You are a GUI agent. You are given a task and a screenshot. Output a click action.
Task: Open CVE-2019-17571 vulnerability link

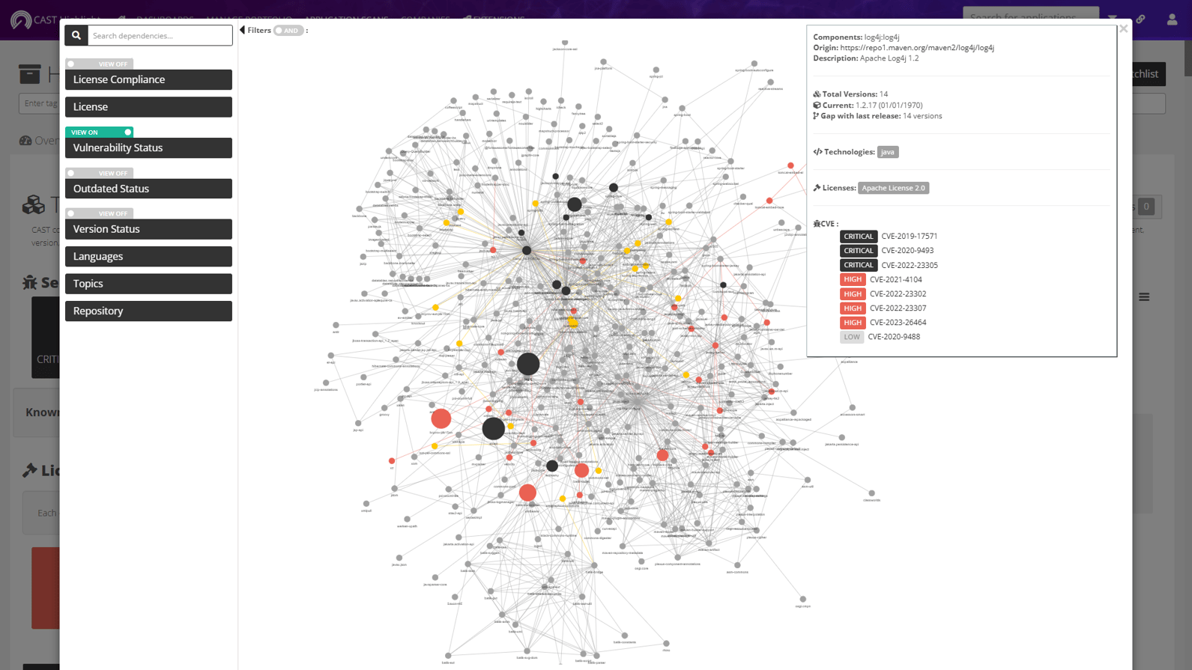click(909, 237)
